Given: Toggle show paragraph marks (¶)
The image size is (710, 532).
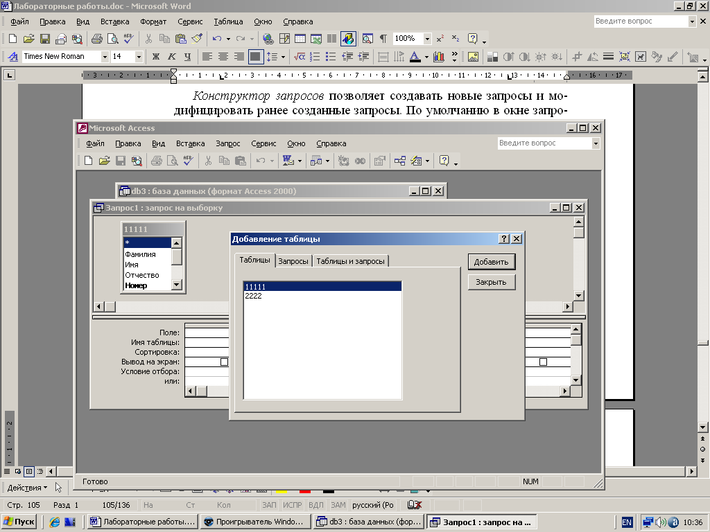Looking at the screenshot, I should point(383,39).
